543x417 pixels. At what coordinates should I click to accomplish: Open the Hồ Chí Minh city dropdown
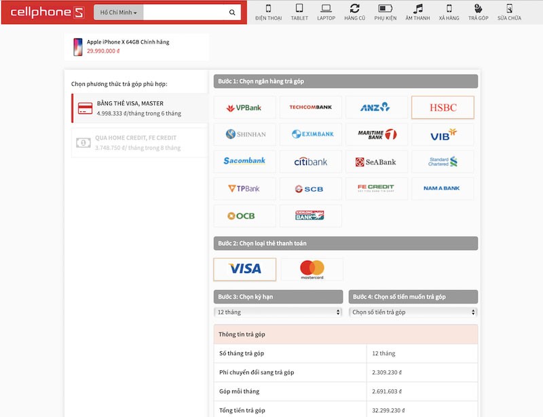pyautogui.click(x=118, y=12)
